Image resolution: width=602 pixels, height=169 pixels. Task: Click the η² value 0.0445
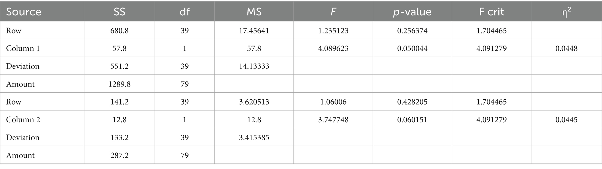pos(566,120)
